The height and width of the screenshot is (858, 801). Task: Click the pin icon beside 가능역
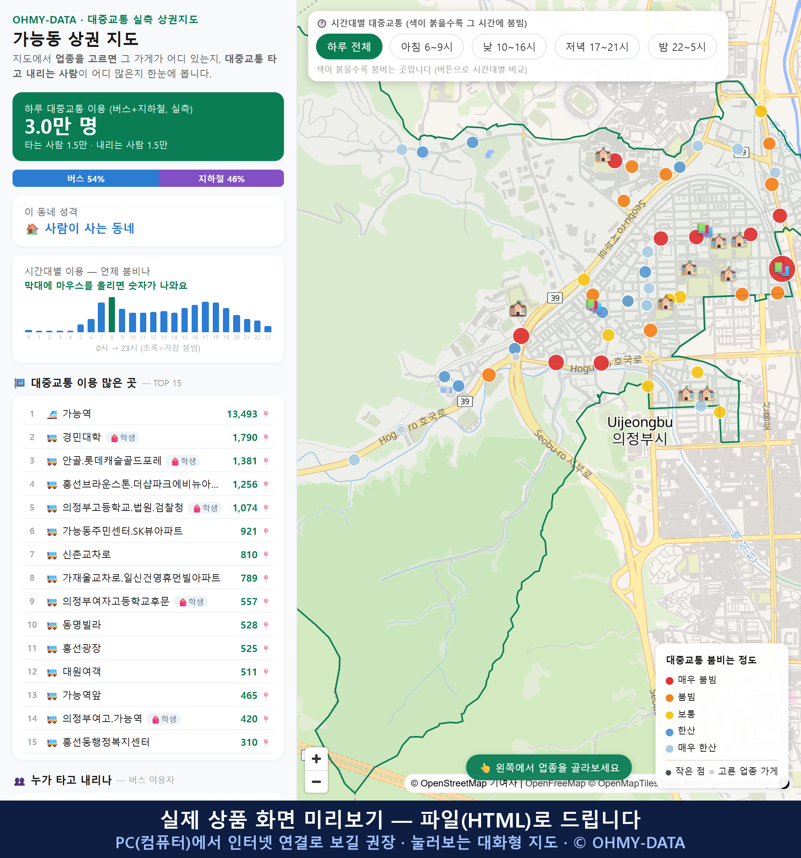[266, 414]
